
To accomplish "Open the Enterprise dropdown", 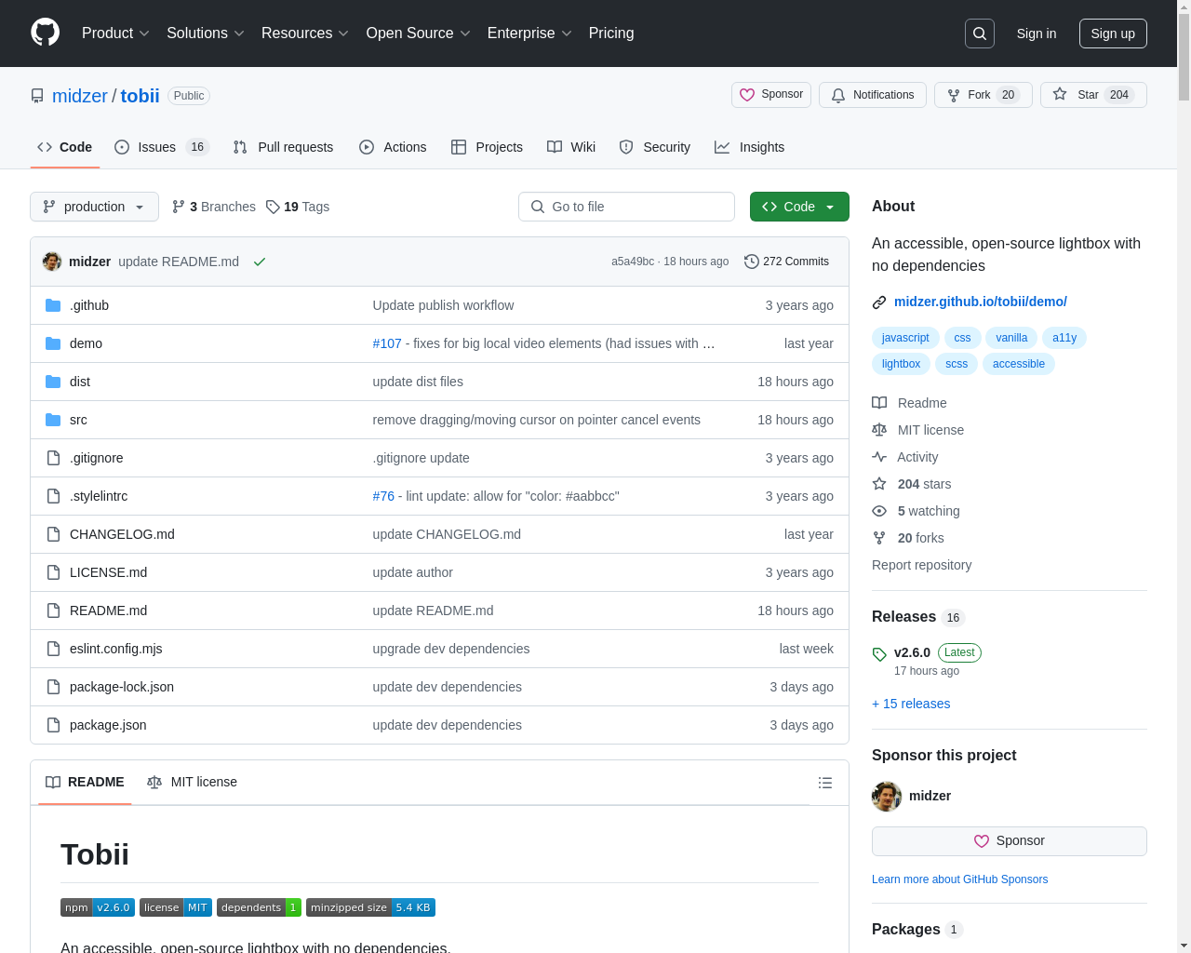I will tap(529, 34).
